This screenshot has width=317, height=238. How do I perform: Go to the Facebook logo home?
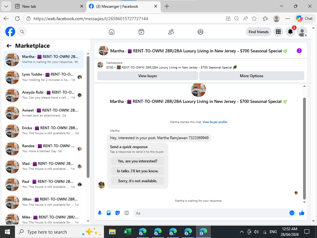pos(10,32)
